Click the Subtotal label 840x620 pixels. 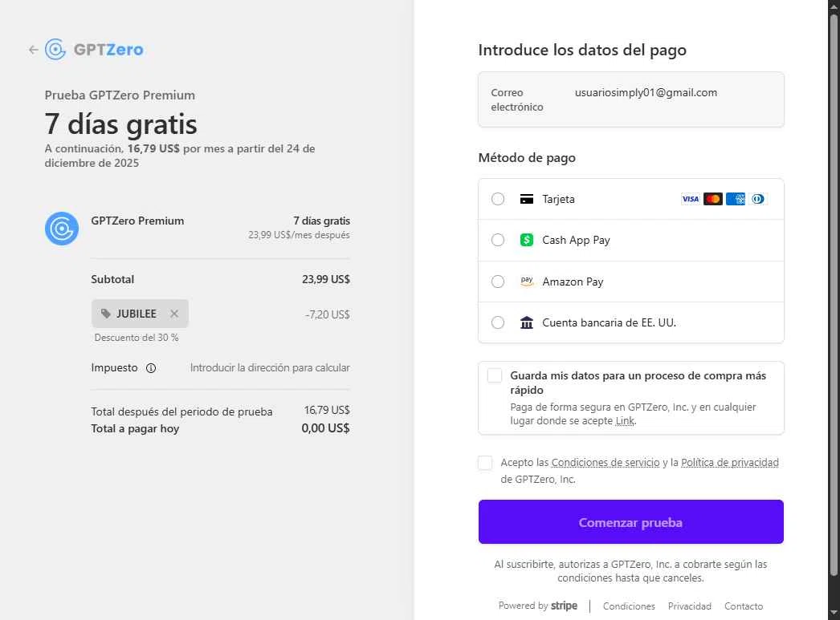tap(112, 279)
